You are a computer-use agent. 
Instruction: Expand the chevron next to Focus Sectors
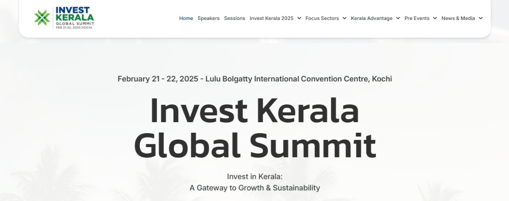[344, 18]
